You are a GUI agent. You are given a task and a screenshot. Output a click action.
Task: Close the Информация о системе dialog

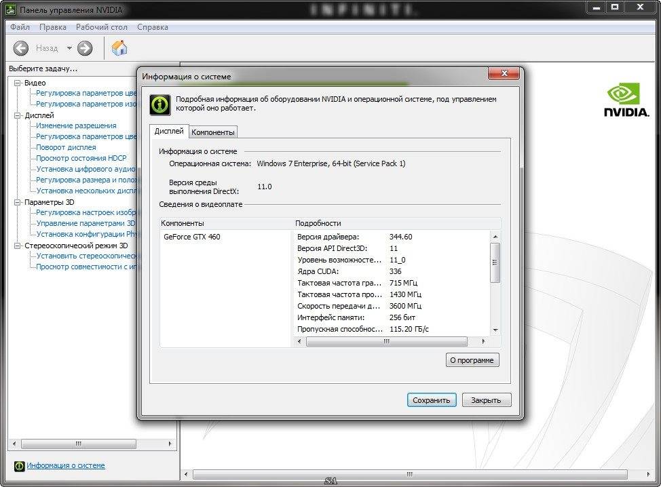(504, 73)
